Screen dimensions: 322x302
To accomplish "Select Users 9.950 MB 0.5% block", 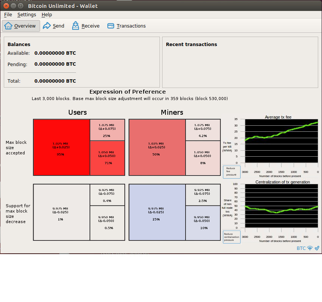I will point(107,223).
